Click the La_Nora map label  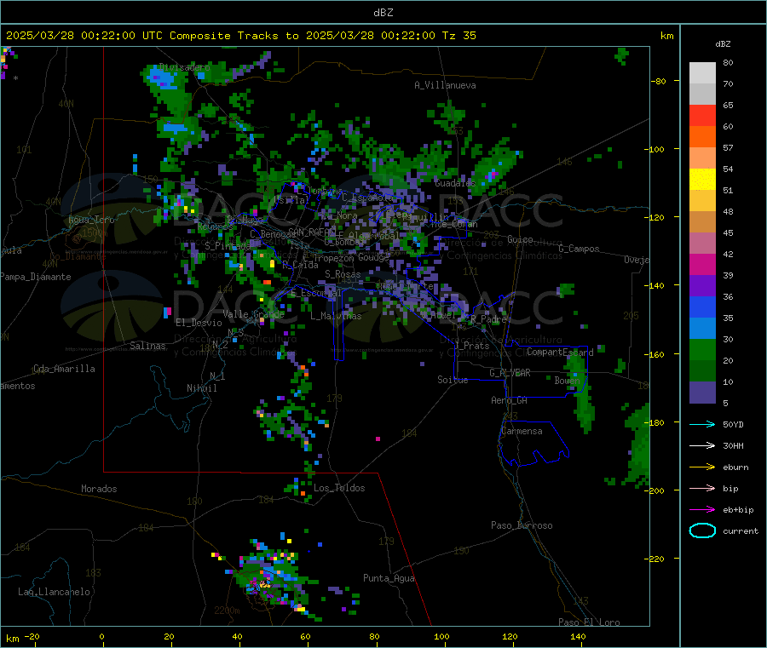pyautogui.click(x=339, y=215)
